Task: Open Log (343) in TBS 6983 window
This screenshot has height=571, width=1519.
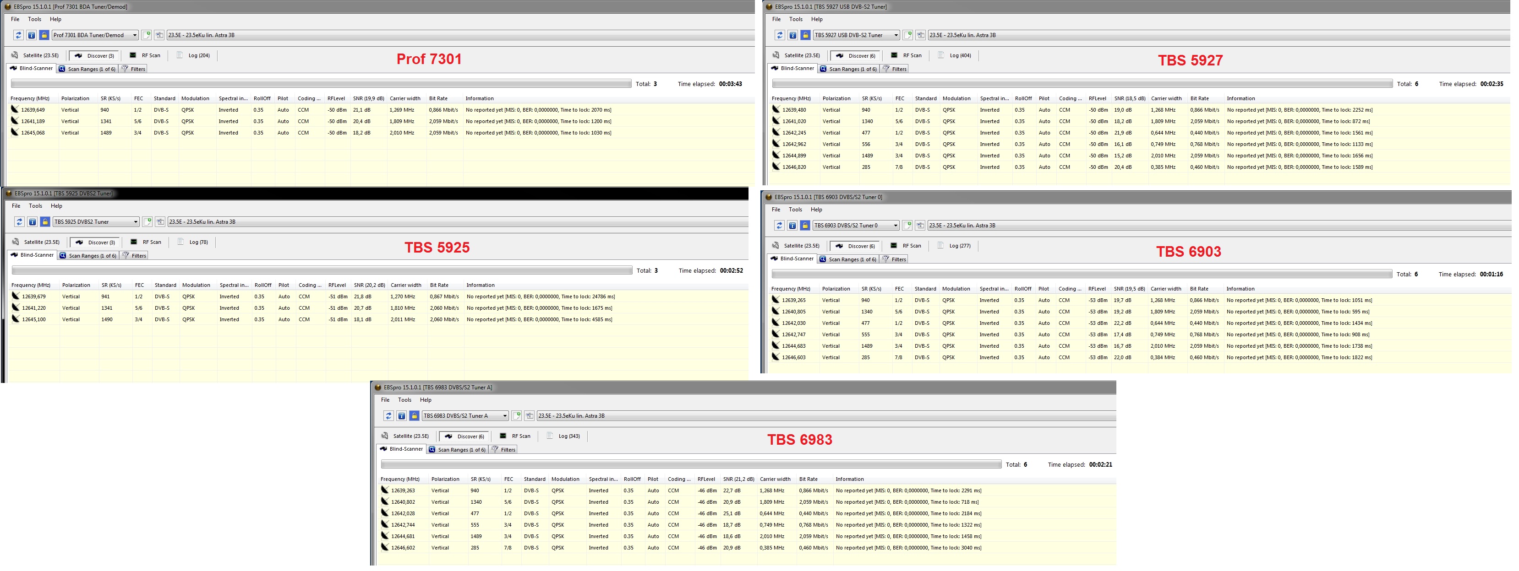Action: click(564, 436)
